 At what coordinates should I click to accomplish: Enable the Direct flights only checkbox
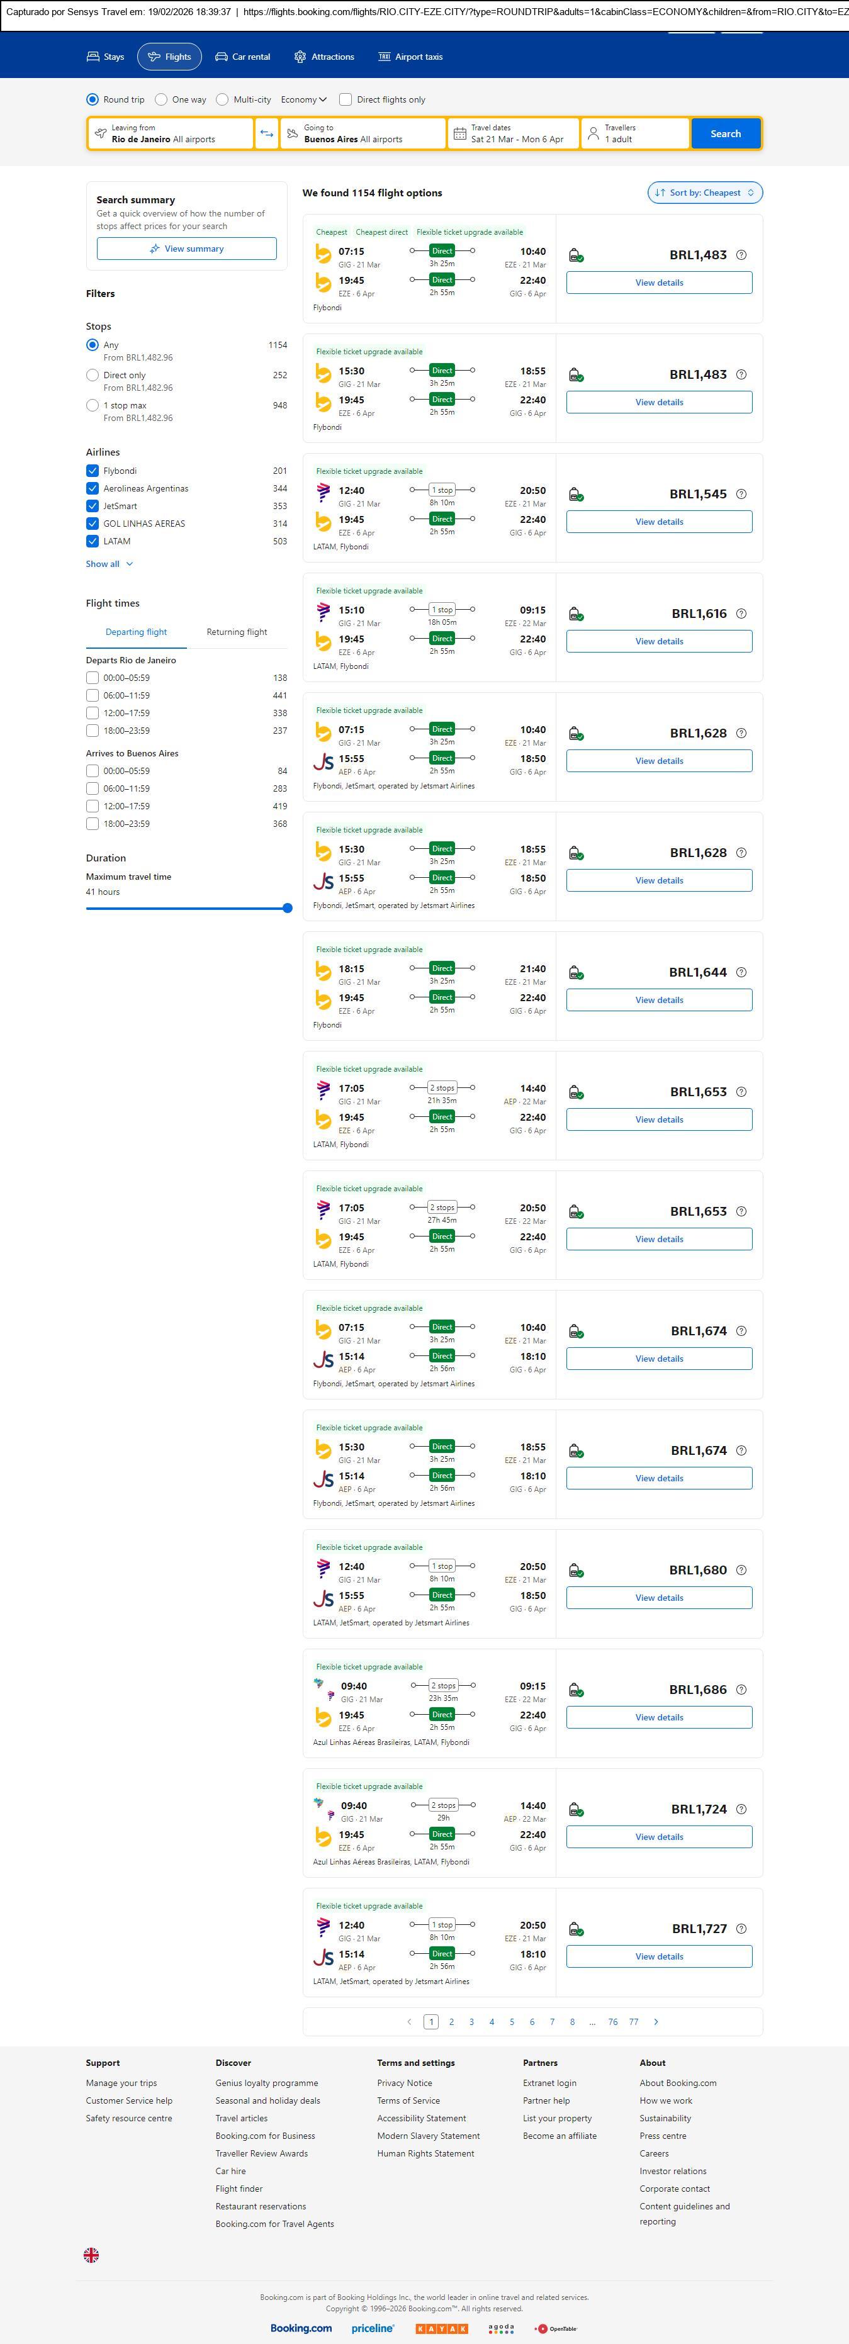[346, 100]
